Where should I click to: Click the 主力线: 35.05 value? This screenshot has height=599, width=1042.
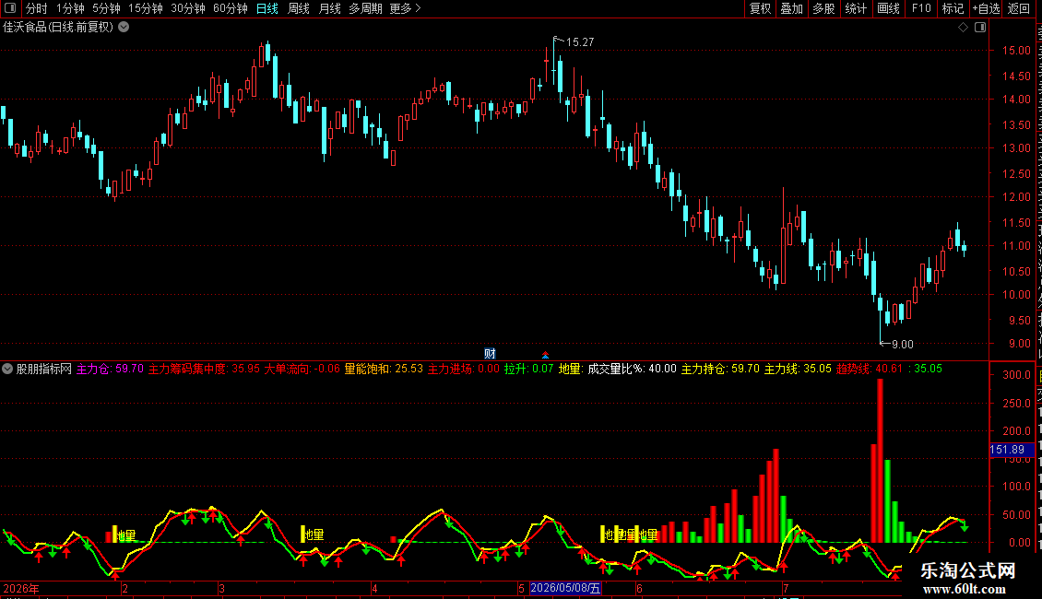pyautogui.click(x=798, y=369)
